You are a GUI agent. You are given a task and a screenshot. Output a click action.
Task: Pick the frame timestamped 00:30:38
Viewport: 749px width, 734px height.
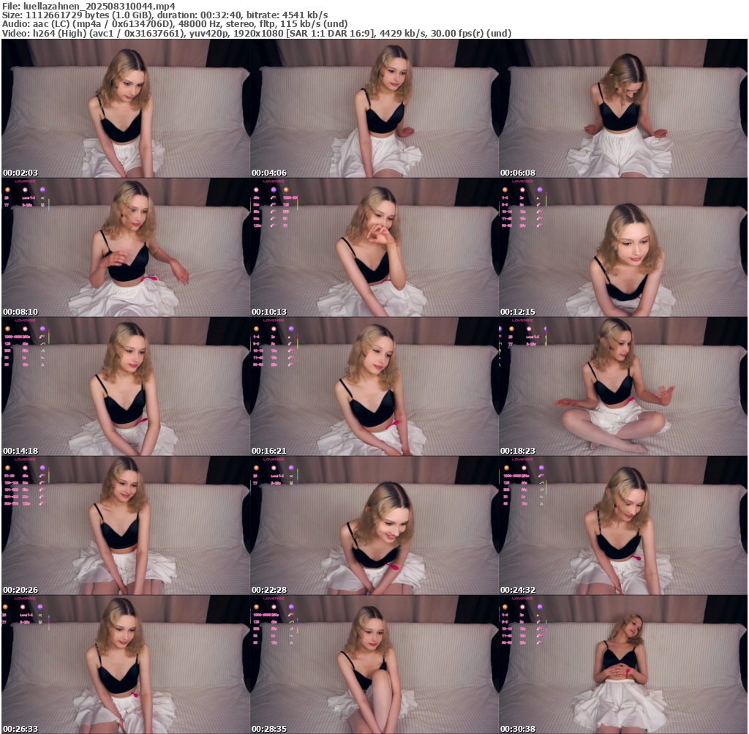point(623,664)
